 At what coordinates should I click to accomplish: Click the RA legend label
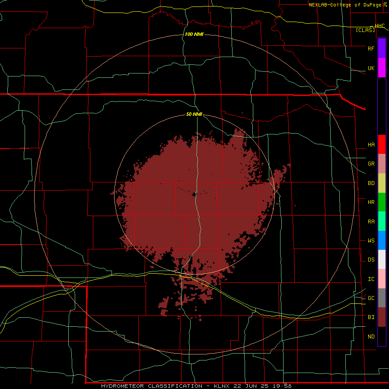[x=371, y=222]
